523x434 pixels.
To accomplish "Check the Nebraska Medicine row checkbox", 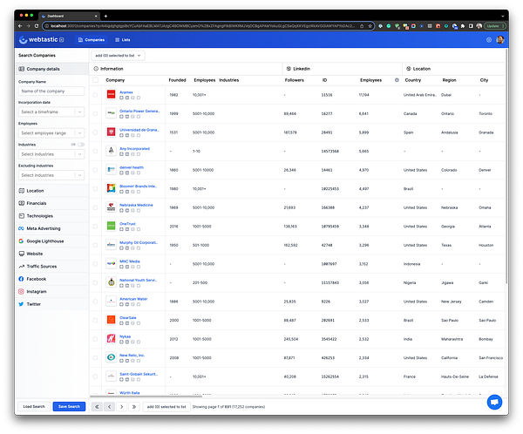I will (95, 207).
